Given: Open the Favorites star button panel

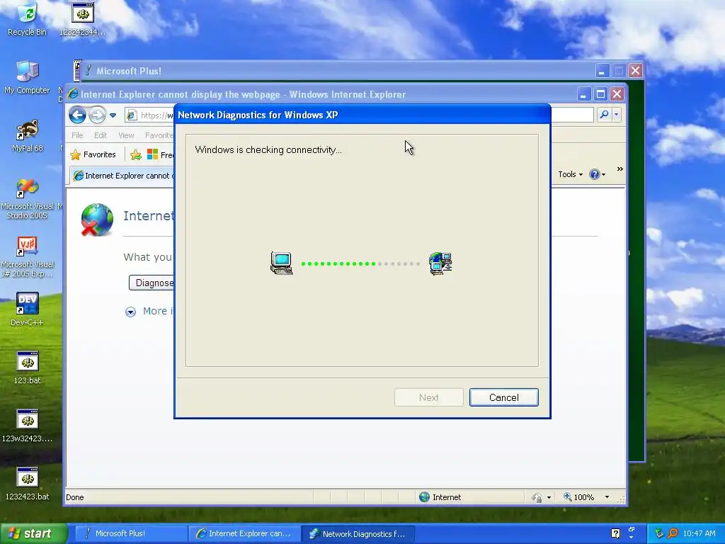Looking at the screenshot, I should (93, 154).
